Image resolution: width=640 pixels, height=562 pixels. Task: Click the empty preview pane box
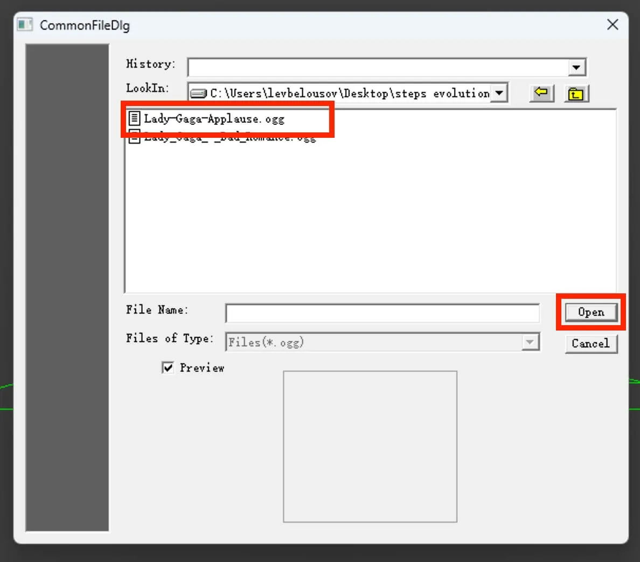pyautogui.click(x=370, y=446)
